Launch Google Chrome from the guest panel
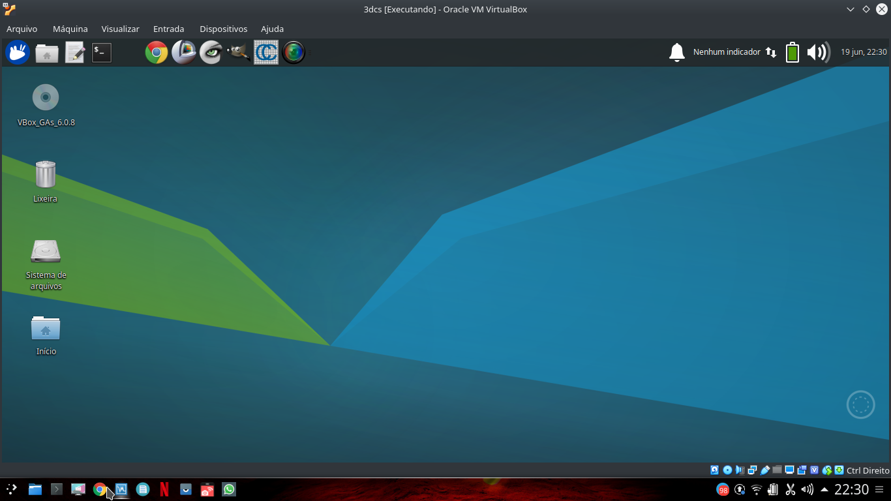The height and width of the screenshot is (501, 891). (157, 52)
